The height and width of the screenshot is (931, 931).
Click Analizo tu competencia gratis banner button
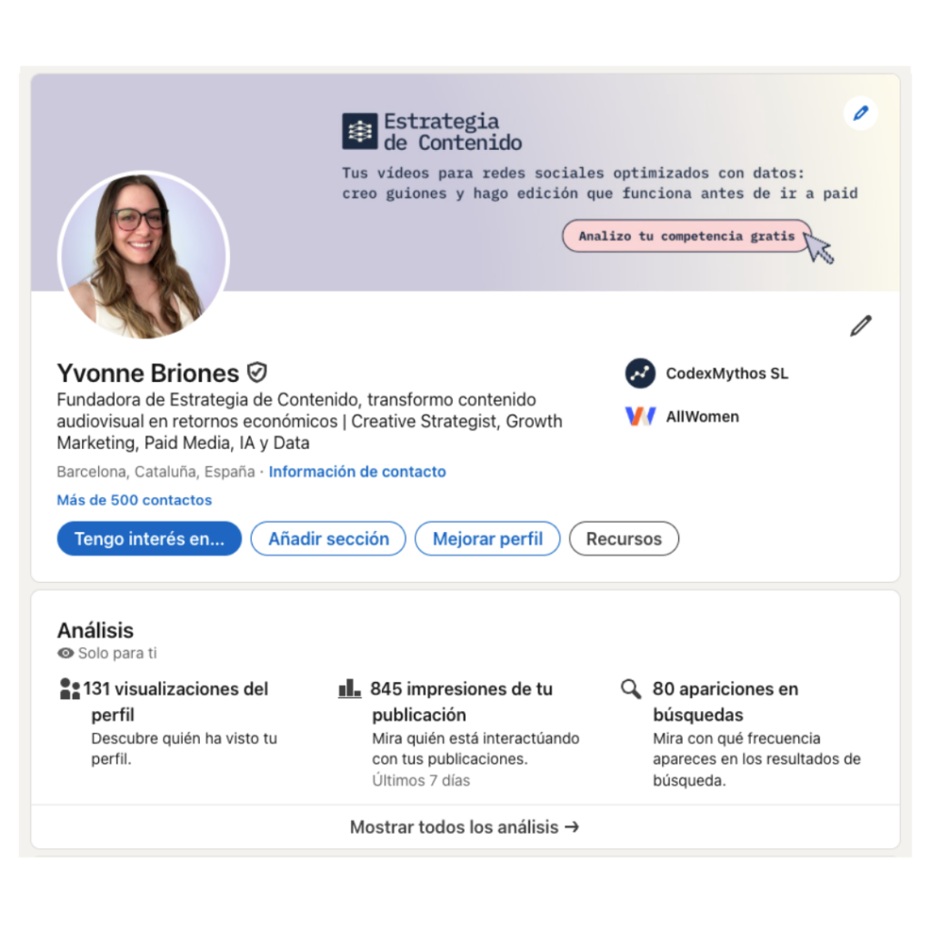tap(687, 235)
